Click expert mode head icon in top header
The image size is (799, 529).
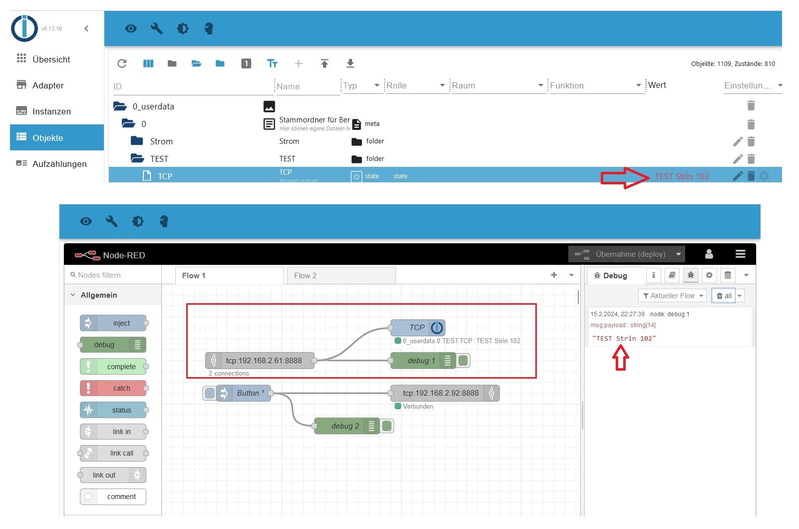click(x=209, y=28)
